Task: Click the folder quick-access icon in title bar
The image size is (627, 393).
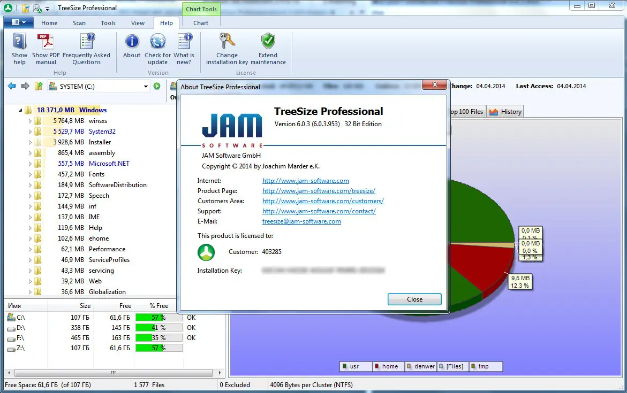Action: pos(26,7)
